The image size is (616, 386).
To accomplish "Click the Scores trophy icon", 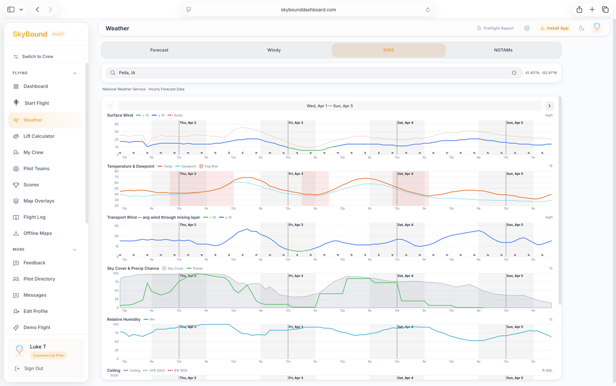I will pos(16,185).
